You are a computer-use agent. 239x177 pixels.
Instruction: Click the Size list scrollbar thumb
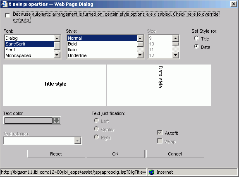[176, 44]
